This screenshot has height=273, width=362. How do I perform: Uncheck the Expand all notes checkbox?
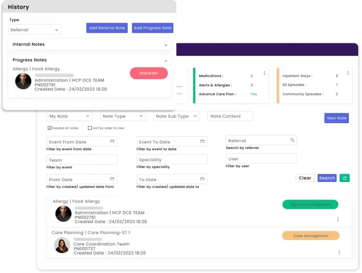49,128
